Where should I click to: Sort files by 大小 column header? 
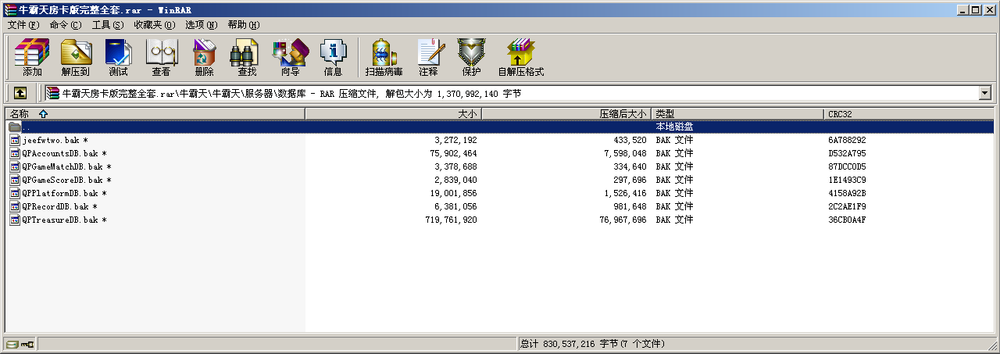click(x=393, y=114)
